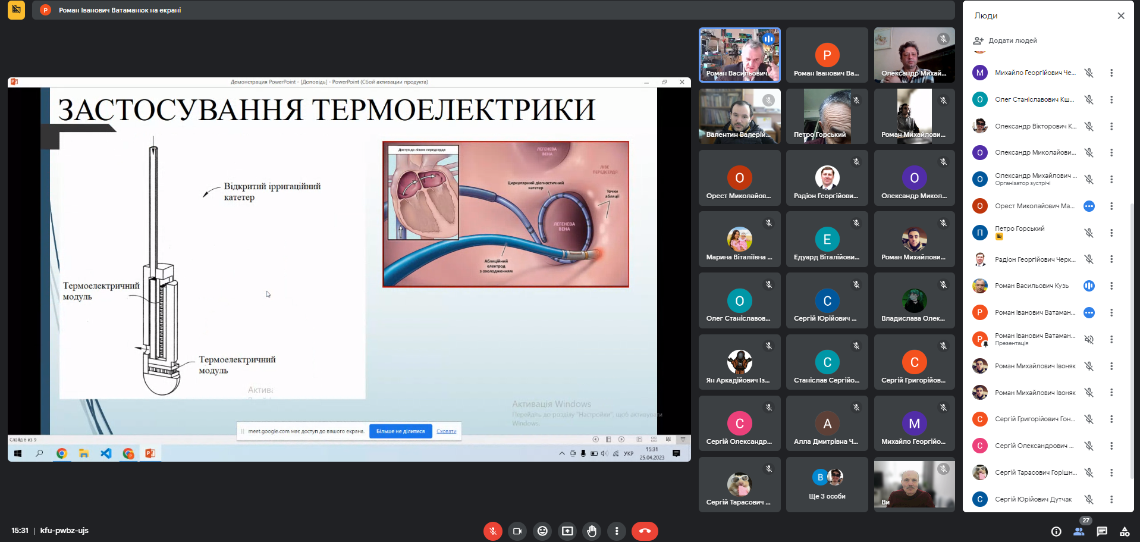Open the Activities panel icon

(1125, 531)
